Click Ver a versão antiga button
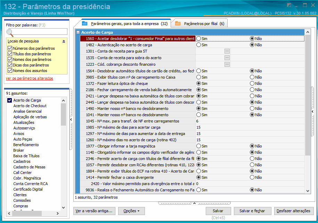The image size is (318, 223). click(94, 211)
